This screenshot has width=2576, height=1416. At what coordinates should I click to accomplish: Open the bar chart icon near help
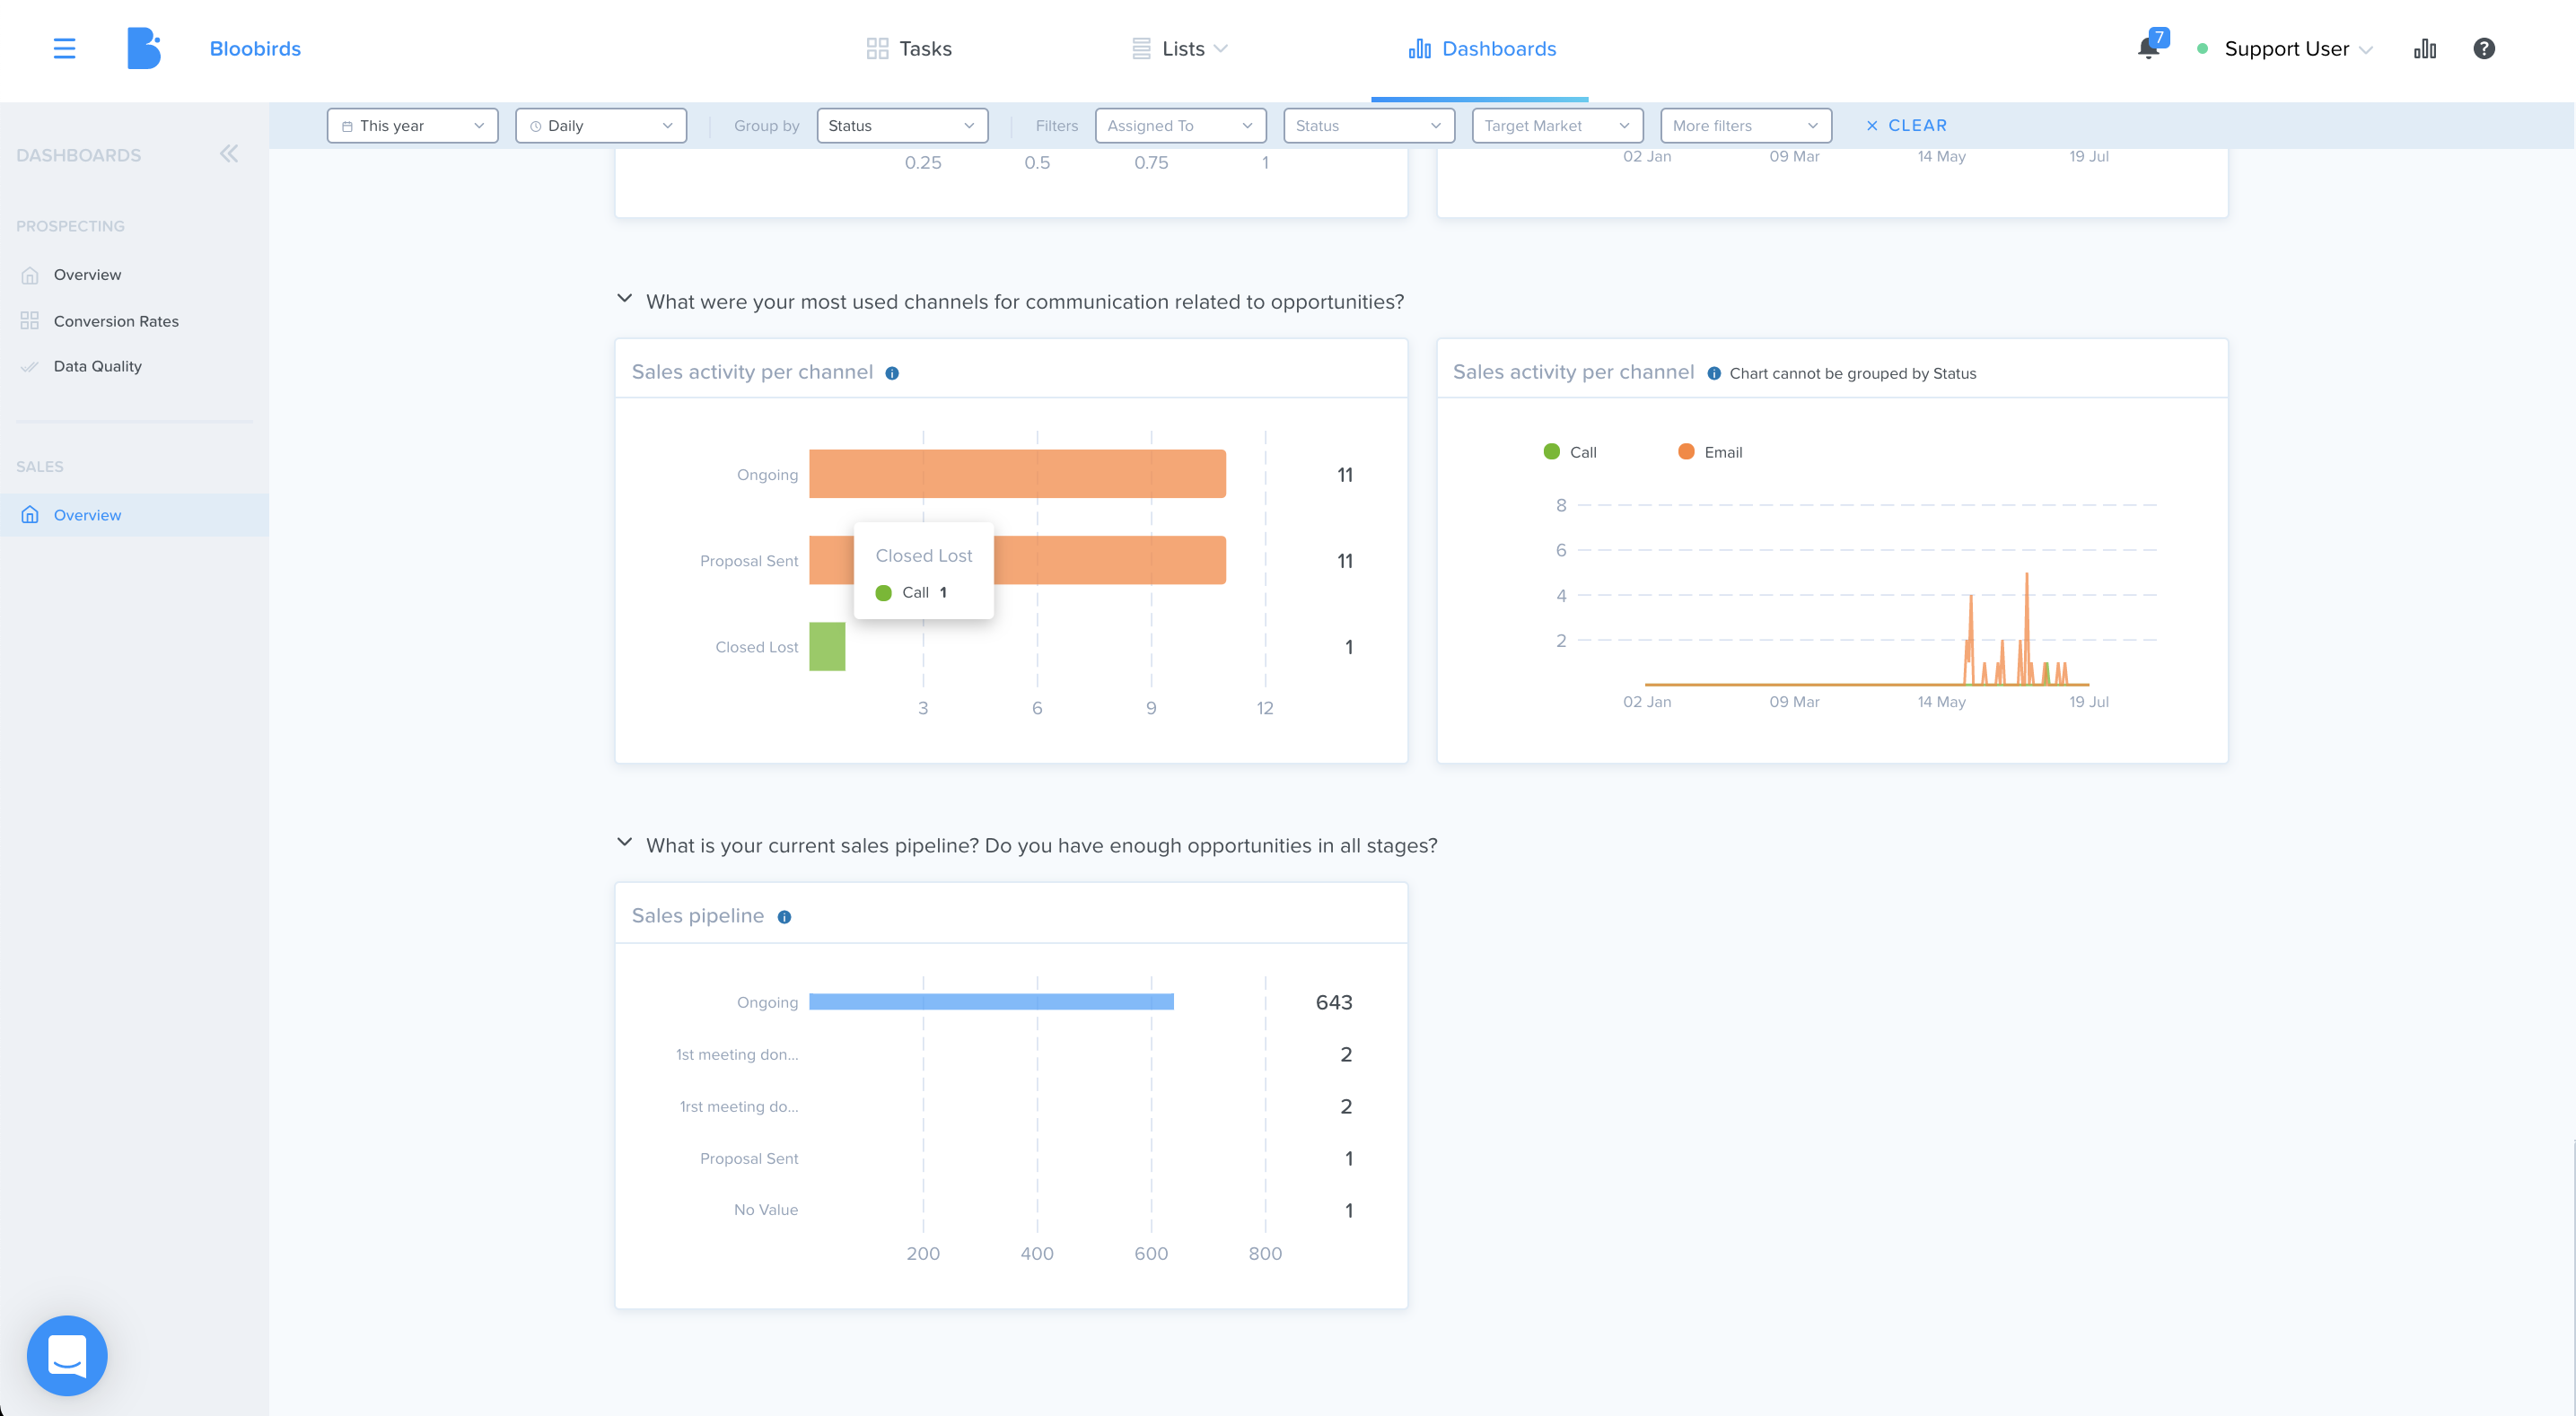[2424, 48]
